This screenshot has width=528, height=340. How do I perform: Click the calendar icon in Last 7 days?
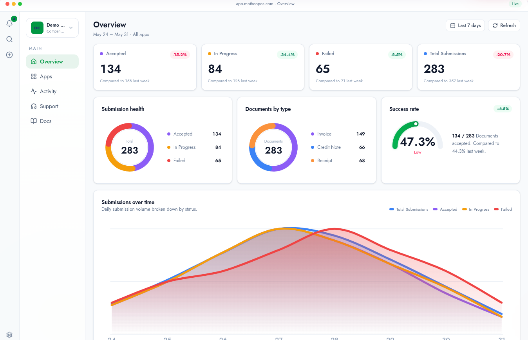pos(453,25)
